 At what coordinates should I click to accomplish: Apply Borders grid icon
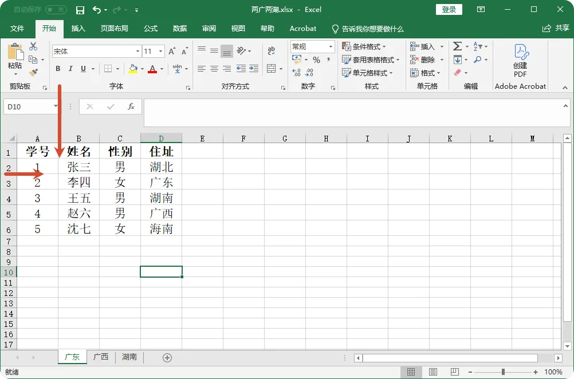(x=108, y=68)
